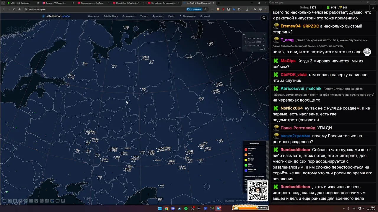Expand the "Ещё" dropdown
Image resolution: width=378 pixels, height=212 pixels.
coord(172,16)
